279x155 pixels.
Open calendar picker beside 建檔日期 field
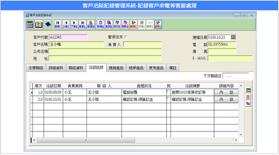pyautogui.click(x=233, y=37)
